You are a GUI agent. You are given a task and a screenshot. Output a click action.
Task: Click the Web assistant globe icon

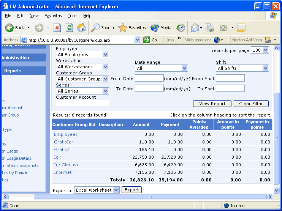217,40
